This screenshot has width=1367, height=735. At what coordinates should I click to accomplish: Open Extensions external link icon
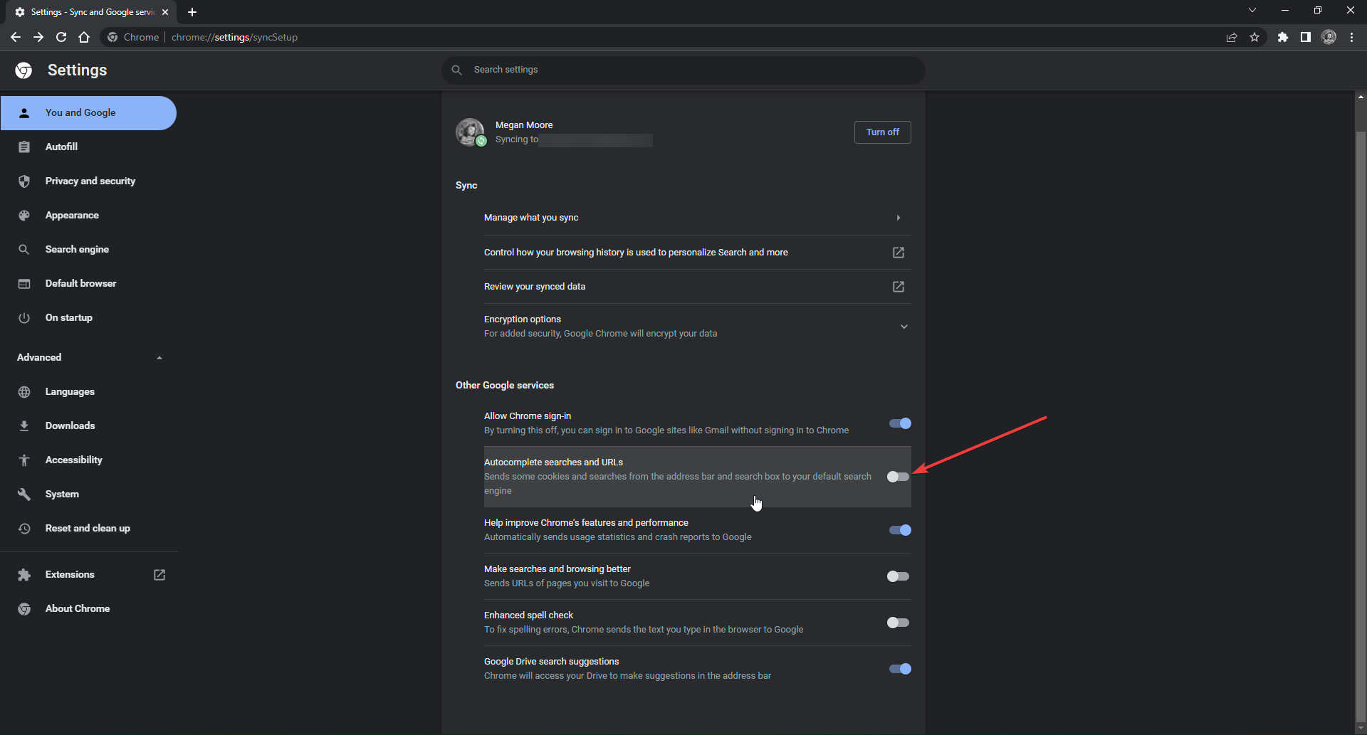(159, 574)
